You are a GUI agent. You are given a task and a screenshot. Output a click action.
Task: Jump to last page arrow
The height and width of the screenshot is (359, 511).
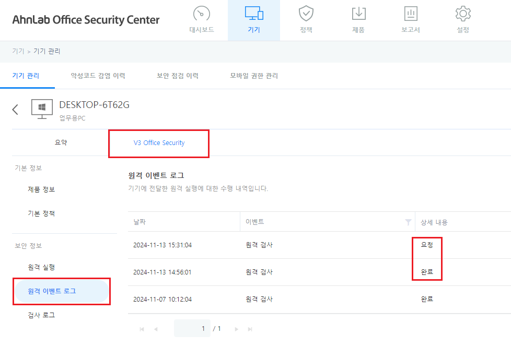click(x=250, y=329)
